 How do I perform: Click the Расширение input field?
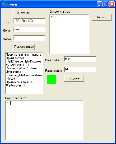[80, 69]
